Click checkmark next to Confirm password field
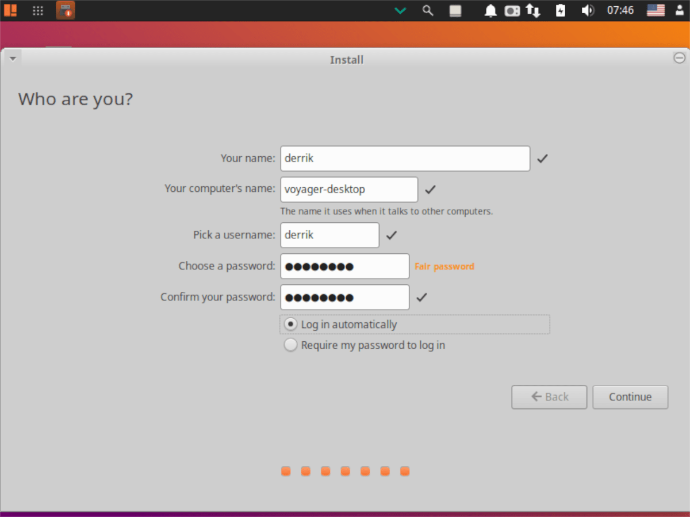The height and width of the screenshot is (517, 690). click(421, 298)
